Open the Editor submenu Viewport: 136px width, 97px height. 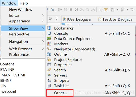[x=23, y=15]
